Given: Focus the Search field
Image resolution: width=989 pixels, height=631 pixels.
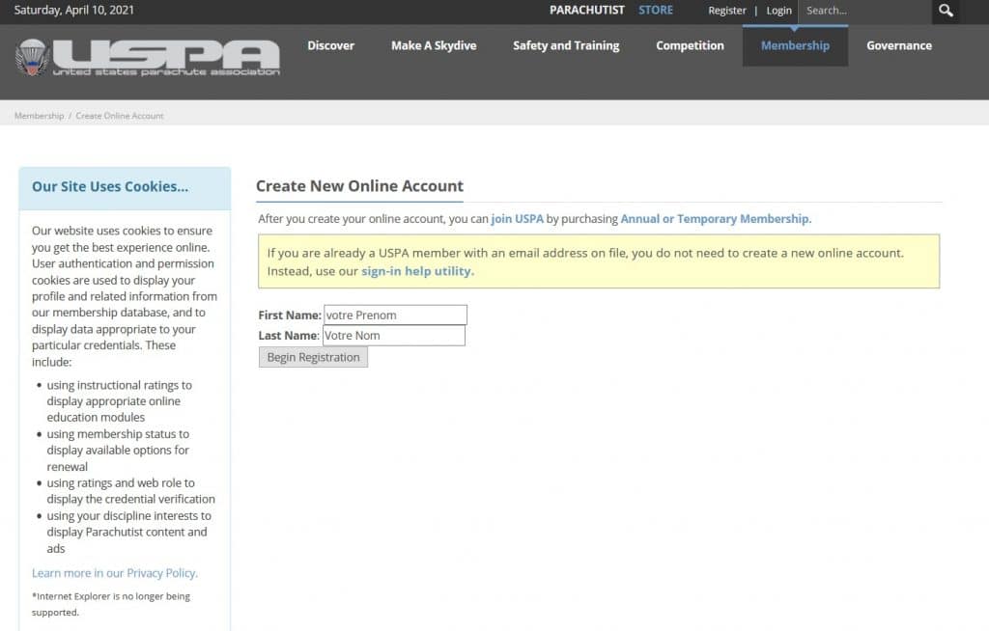Looking at the screenshot, I should [x=864, y=11].
